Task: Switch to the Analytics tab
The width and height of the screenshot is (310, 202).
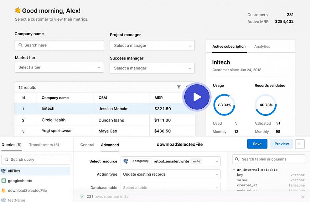Action: tap(262, 46)
